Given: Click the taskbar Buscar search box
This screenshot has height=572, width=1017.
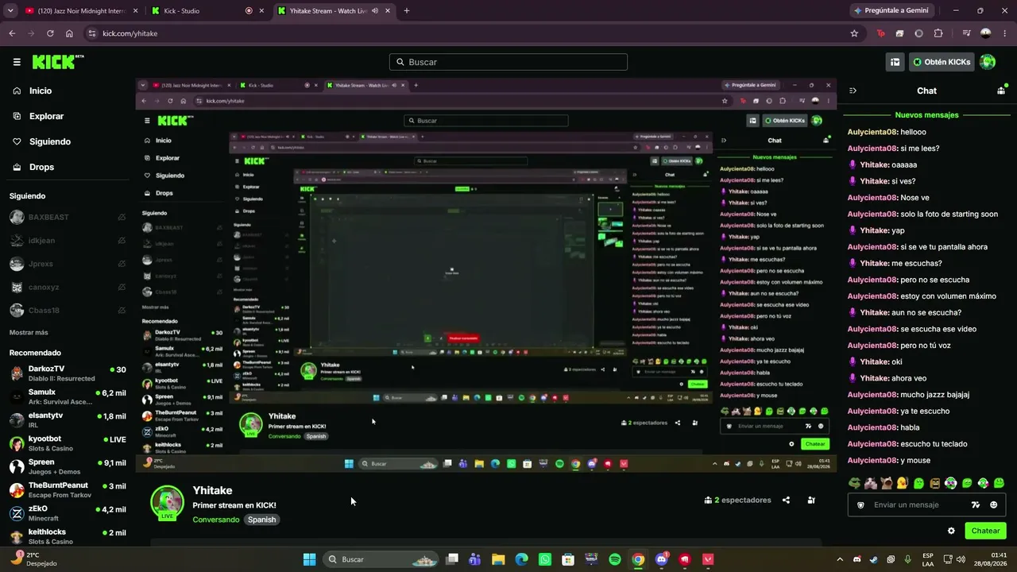Looking at the screenshot, I should pyautogui.click(x=381, y=559).
